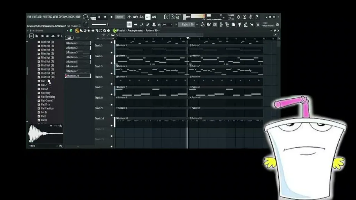The height and width of the screenshot is (200, 356).
Task: Click the globe icon beside What's new
Action: 277,24
